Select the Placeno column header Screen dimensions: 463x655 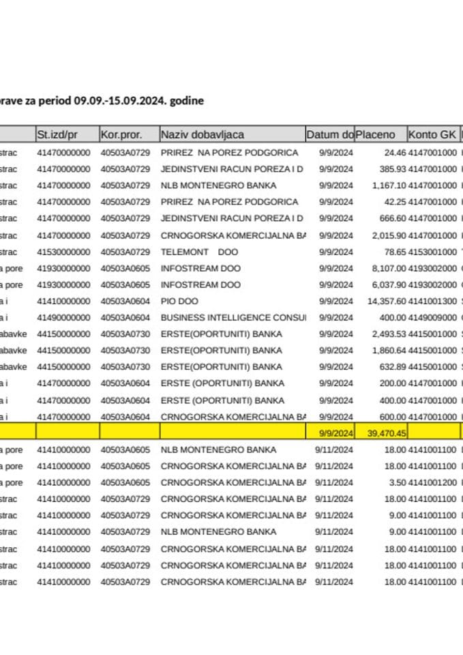[380, 134]
